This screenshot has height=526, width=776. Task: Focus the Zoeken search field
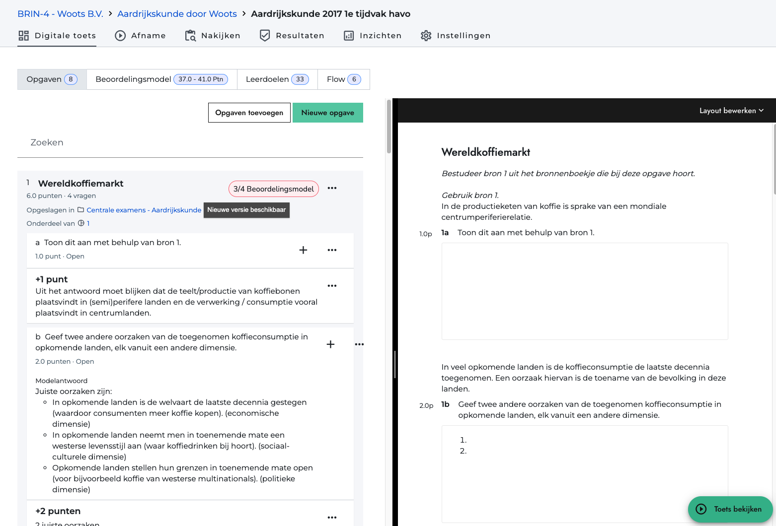coord(190,142)
